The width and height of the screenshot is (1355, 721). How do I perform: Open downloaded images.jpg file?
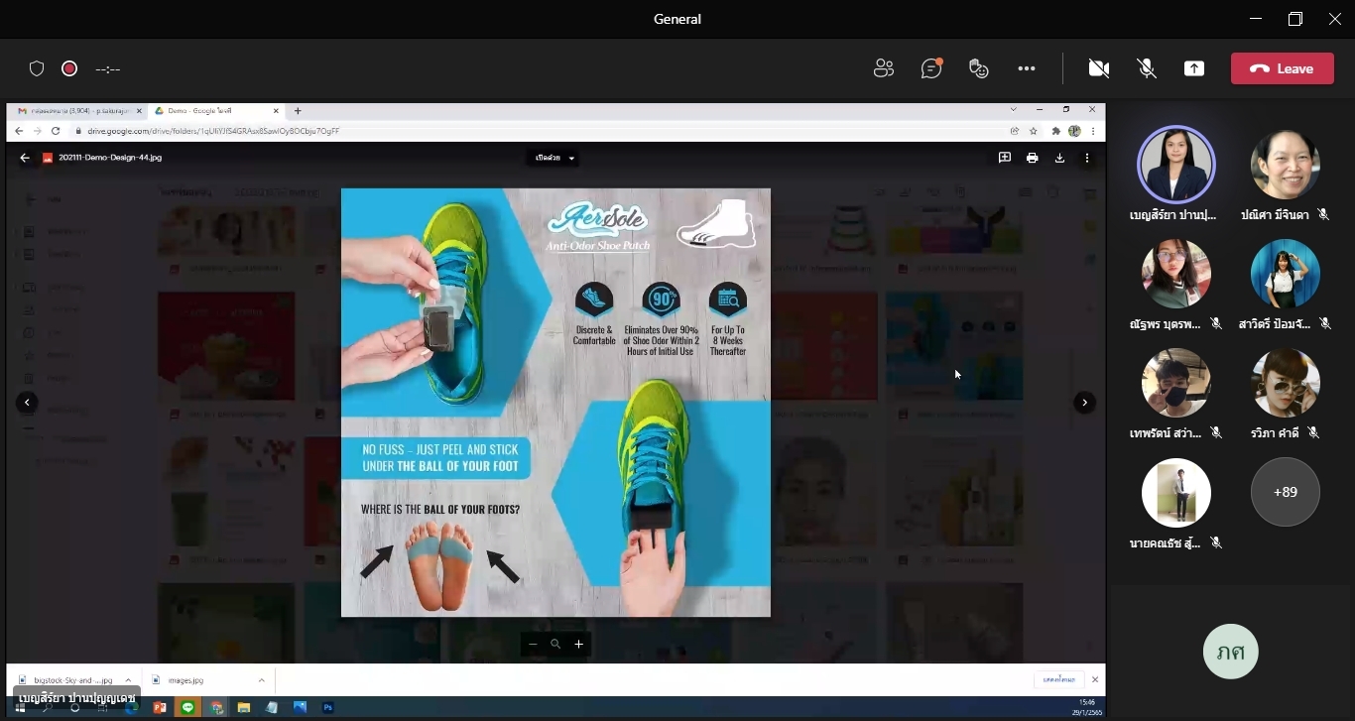(179, 680)
